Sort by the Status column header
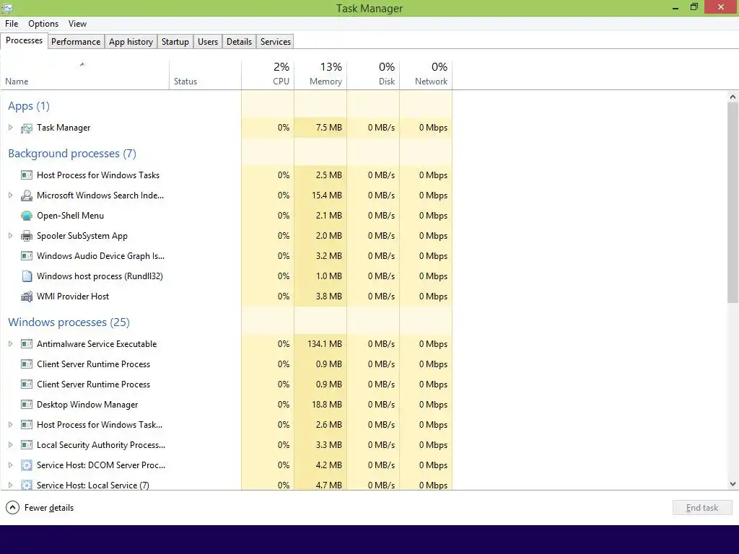This screenshot has width=739, height=554. [205, 75]
